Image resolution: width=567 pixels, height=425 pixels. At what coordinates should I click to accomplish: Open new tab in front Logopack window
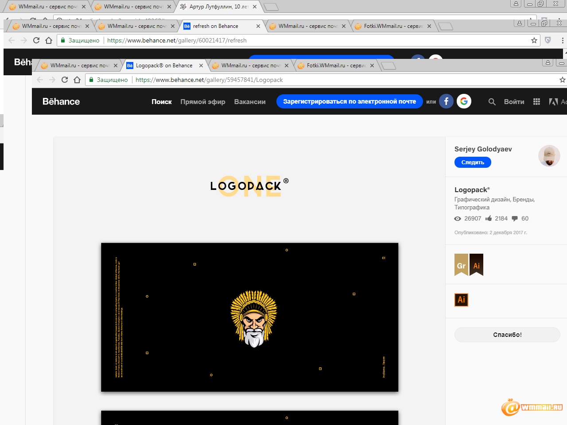[x=388, y=66]
